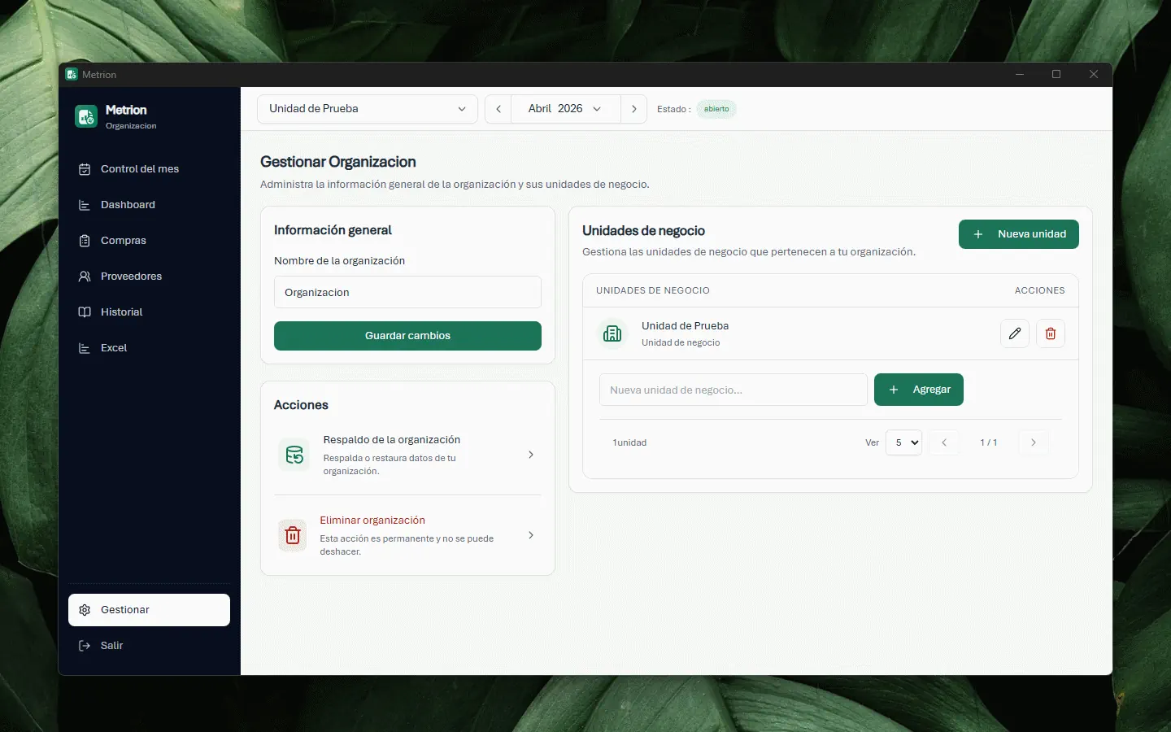Click the Gestionar Organizacion heading
This screenshot has height=732, width=1171.
click(x=338, y=162)
